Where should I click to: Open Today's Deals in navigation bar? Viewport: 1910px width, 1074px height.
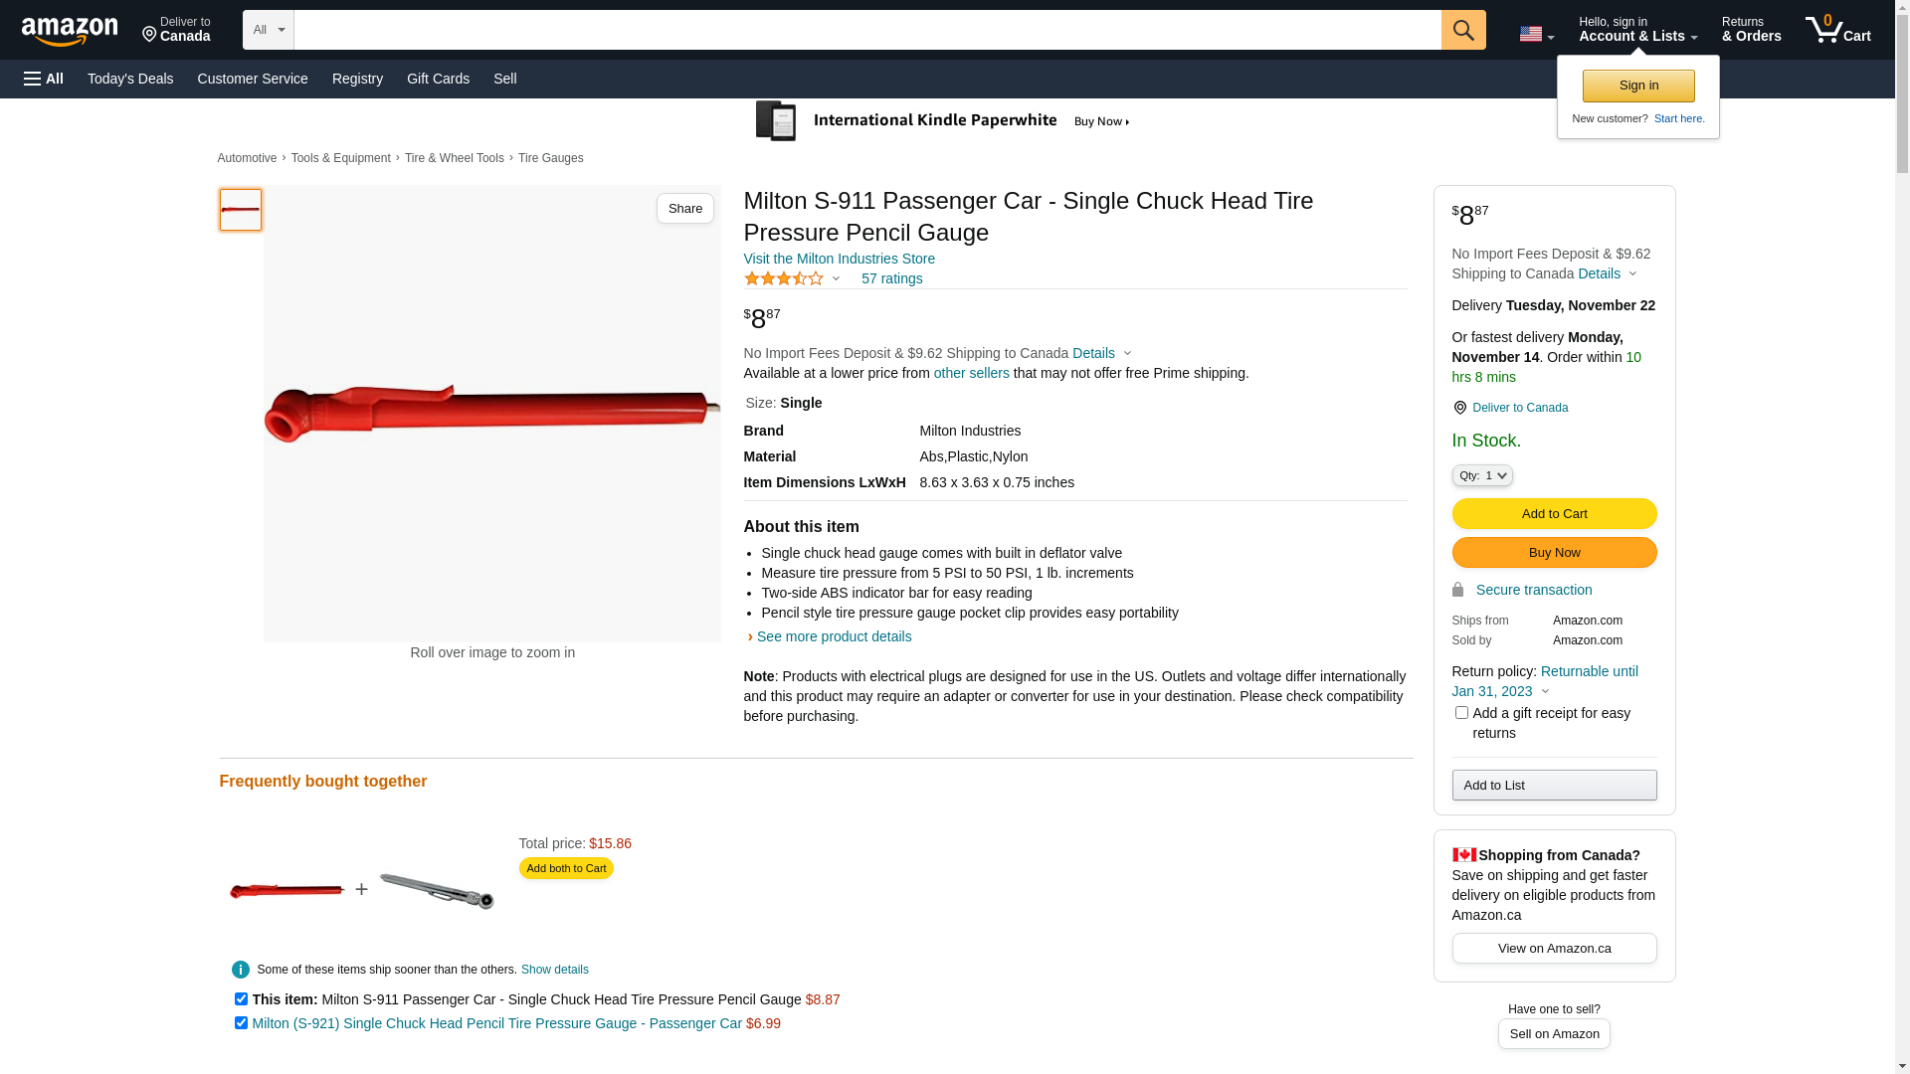click(x=130, y=79)
